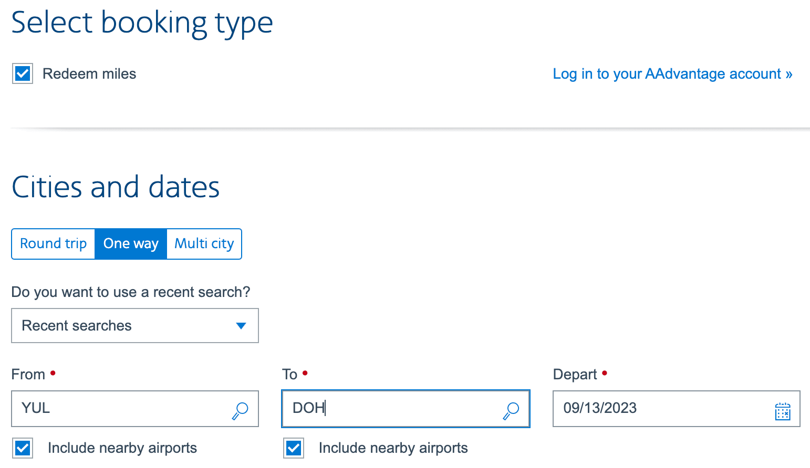The width and height of the screenshot is (810, 468).
Task: Click the Redeem miles label text
Action: (89, 74)
